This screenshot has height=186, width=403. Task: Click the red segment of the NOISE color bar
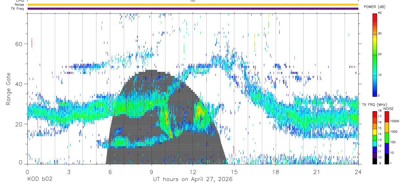click(x=386, y=117)
